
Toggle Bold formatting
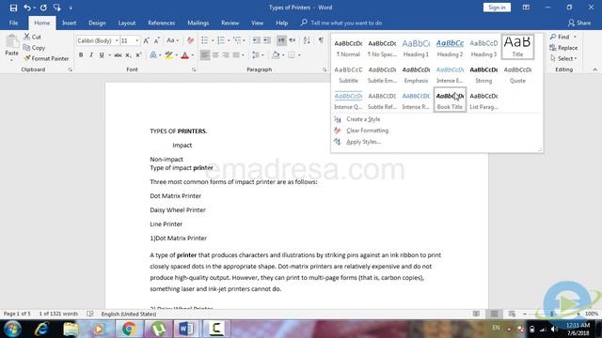(81, 55)
